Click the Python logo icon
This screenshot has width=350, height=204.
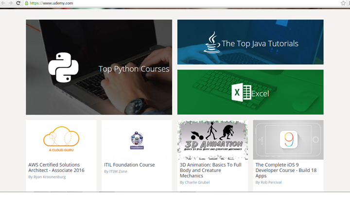point(63,68)
